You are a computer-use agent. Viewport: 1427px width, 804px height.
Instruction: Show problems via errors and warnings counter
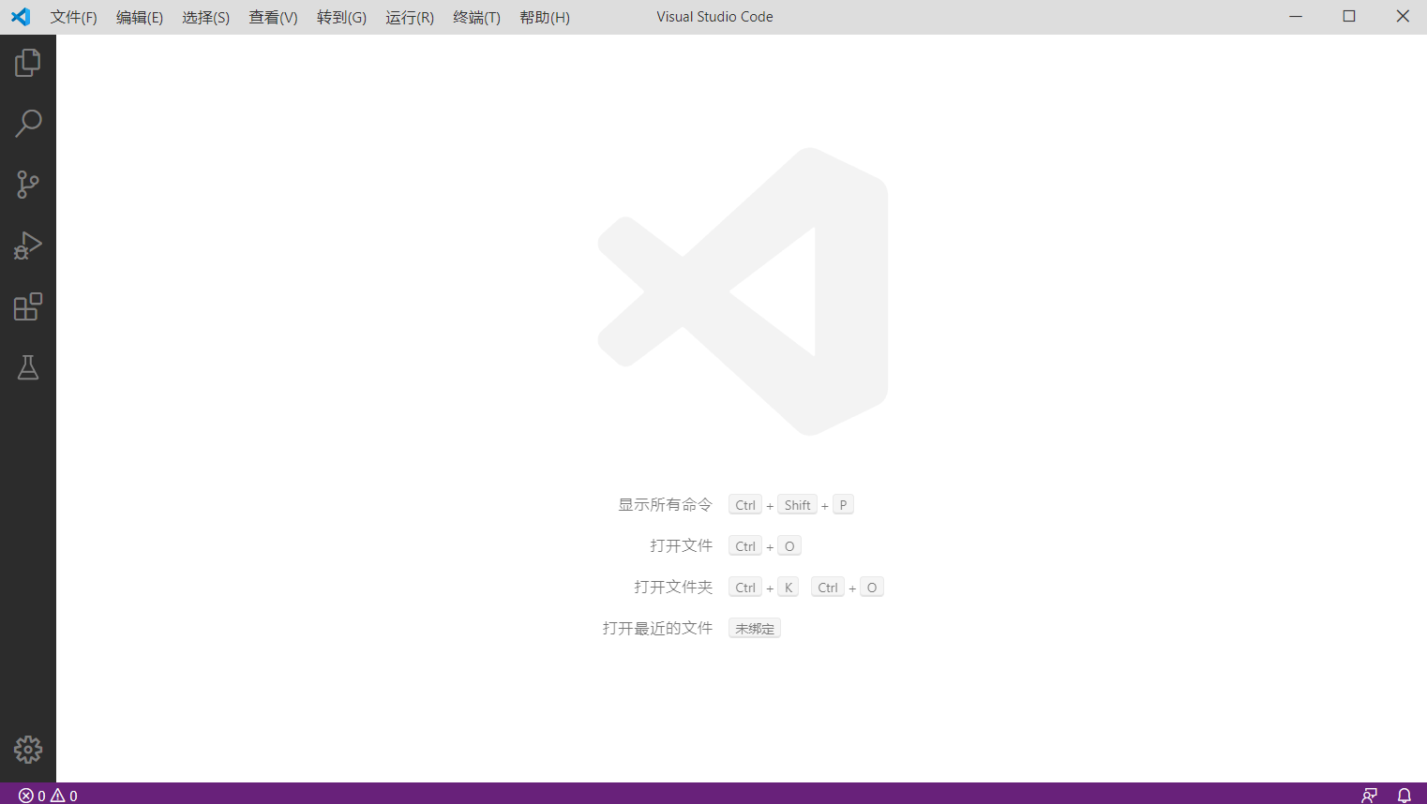pyautogui.click(x=48, y=796)
